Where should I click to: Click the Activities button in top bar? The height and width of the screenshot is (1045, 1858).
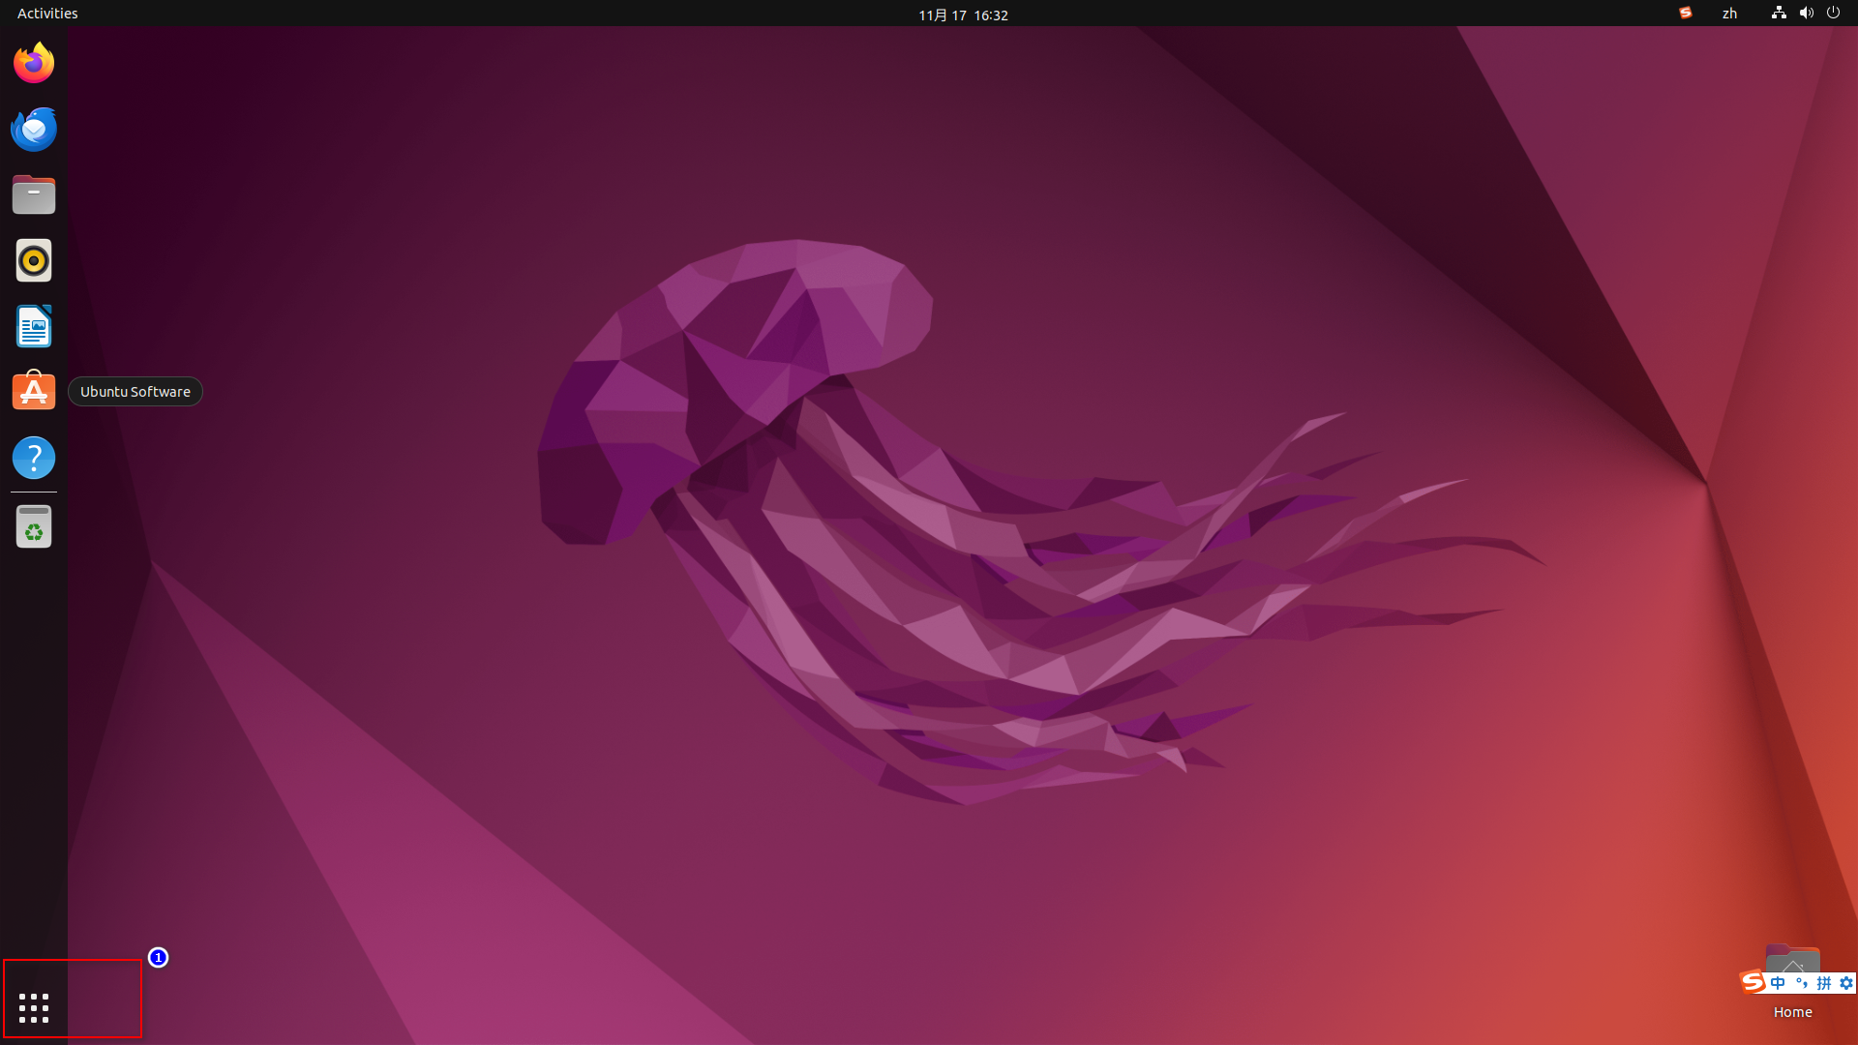click(x=47, y=14)
